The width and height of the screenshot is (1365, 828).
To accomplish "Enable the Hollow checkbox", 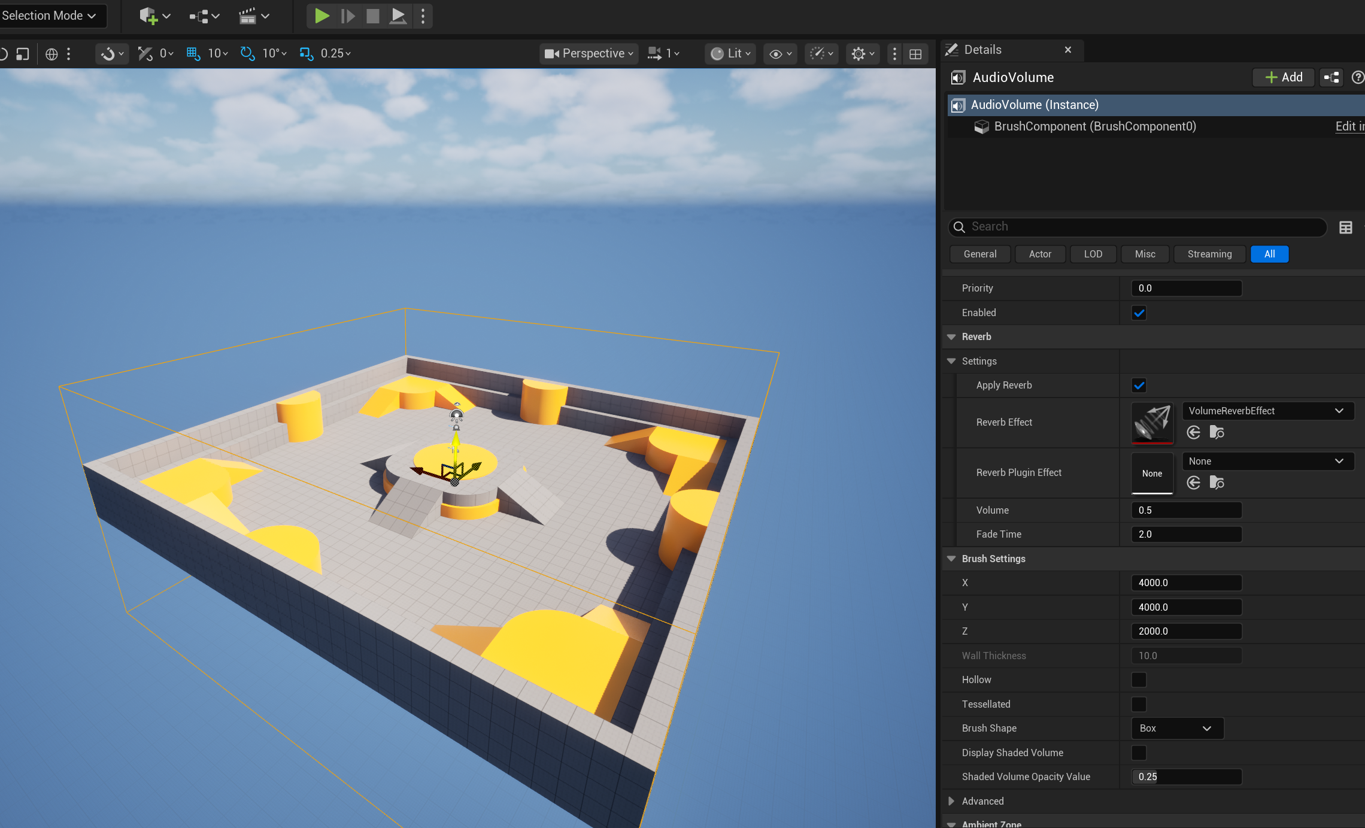I will [1139, 680].
